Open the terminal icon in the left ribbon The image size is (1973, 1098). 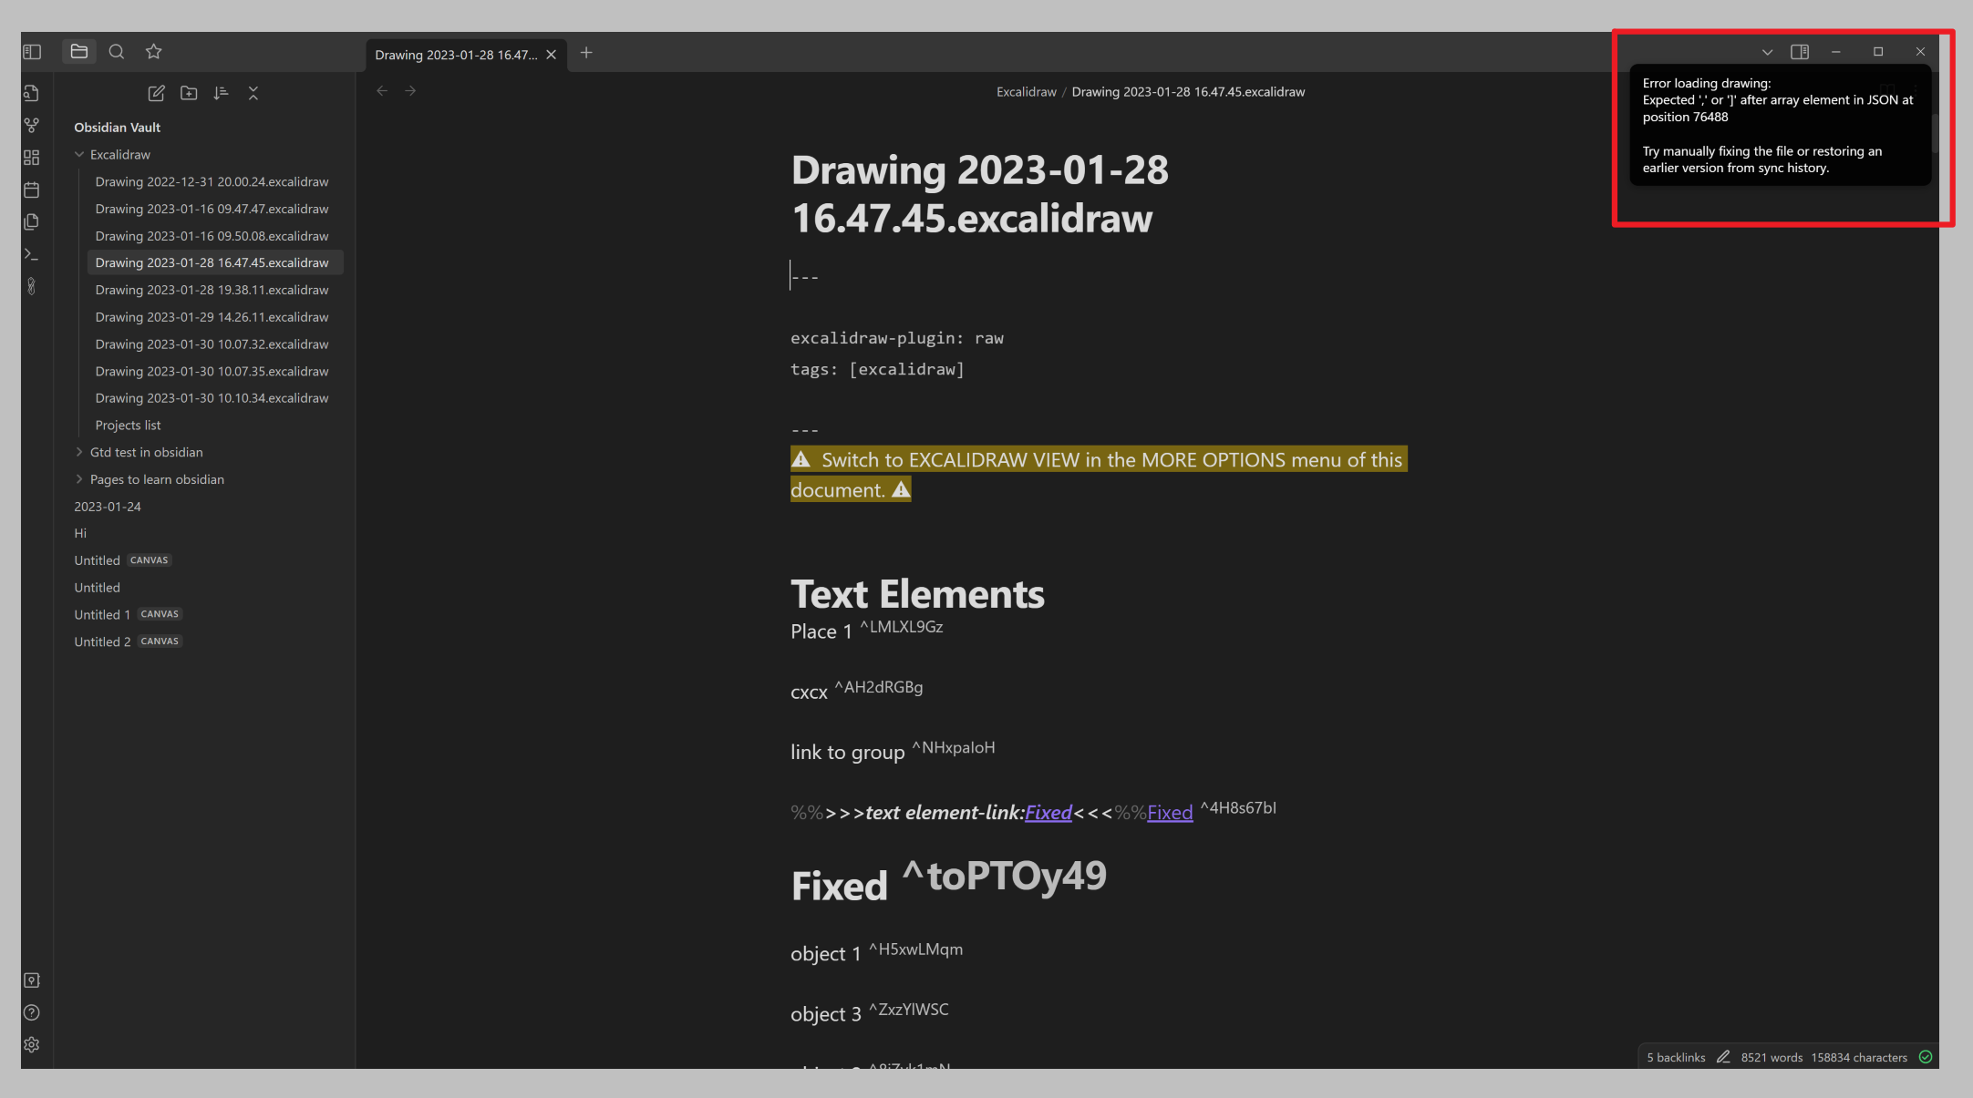(x=32, y=254)
